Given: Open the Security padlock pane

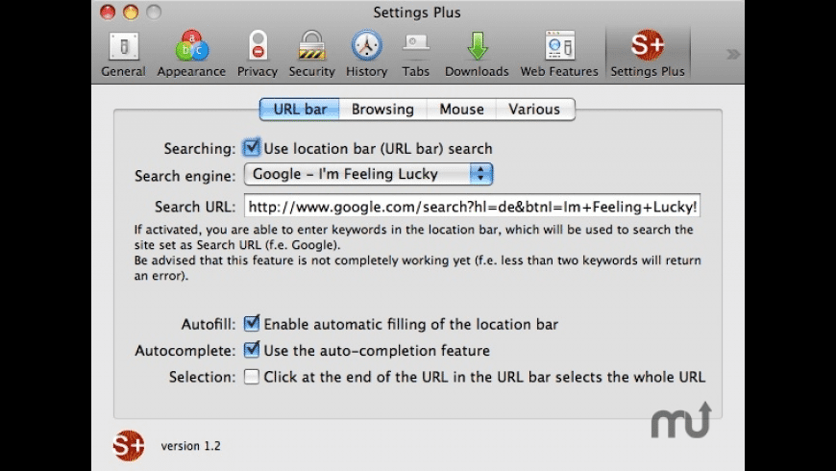Looking at the screenshot, I should (x=311, y=53).
